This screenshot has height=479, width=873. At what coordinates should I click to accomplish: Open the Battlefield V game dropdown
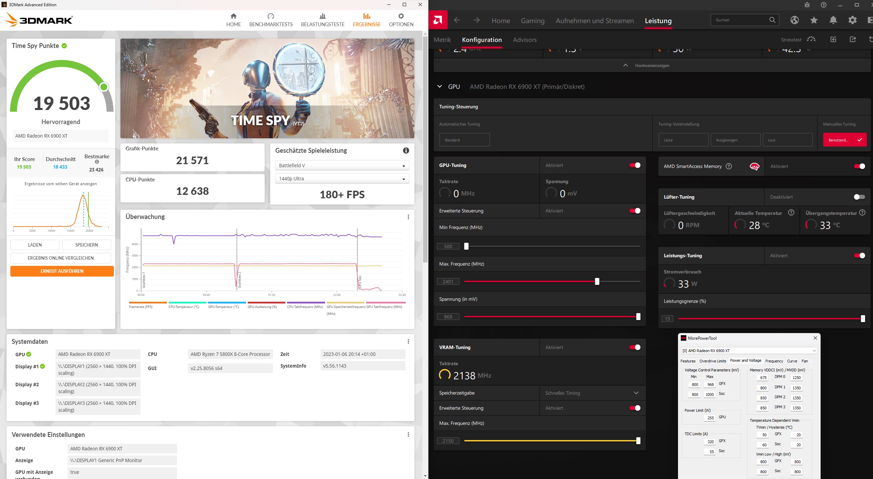tap(342, 166)
